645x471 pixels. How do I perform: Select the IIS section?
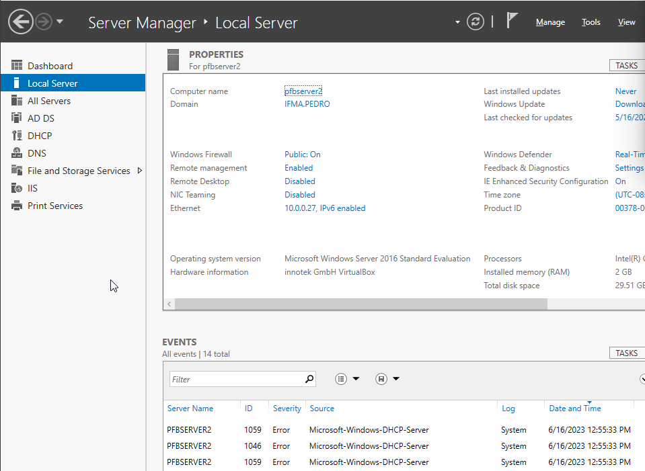(37, 187)
